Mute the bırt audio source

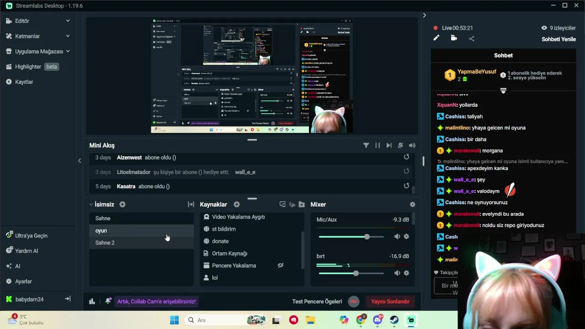[x=397, y=273]
